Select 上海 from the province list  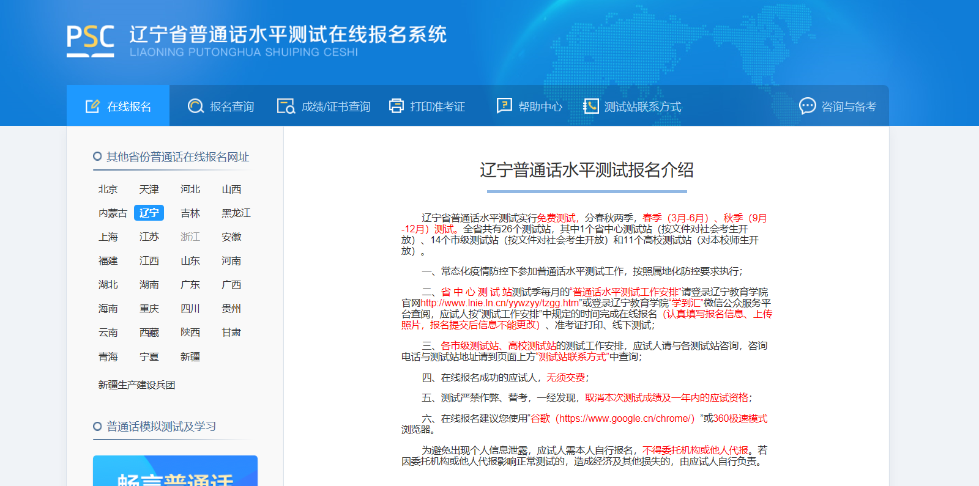tap(108, 237)
